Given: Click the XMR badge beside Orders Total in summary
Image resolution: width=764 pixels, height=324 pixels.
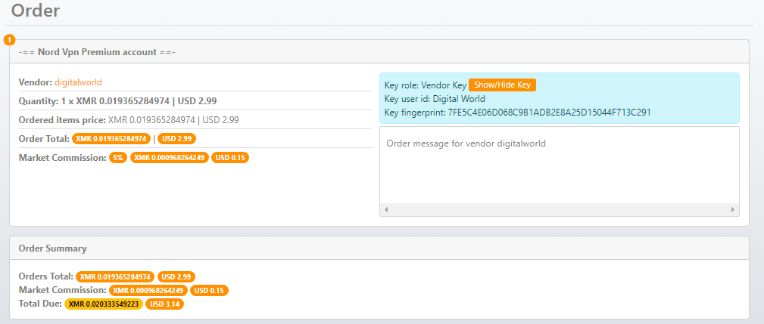Looking at the screenshot, I should coord(115,277).
